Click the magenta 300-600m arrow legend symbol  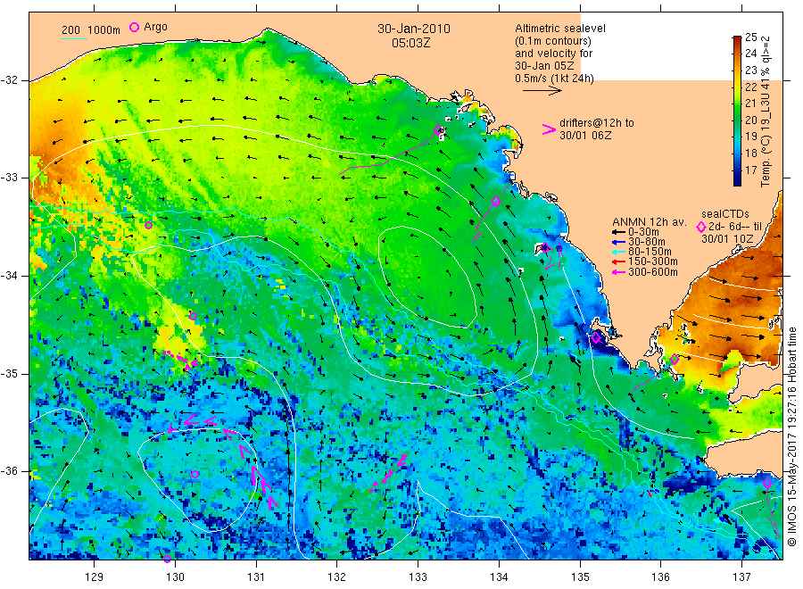619,272
